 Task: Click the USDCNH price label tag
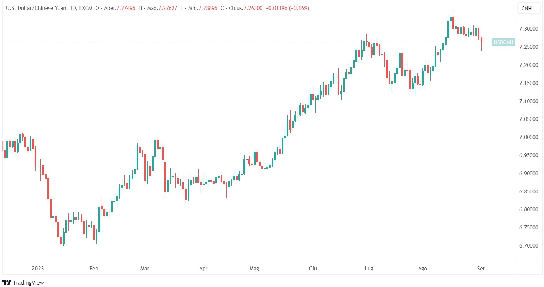pyautogui.click(x=503, y=42)
